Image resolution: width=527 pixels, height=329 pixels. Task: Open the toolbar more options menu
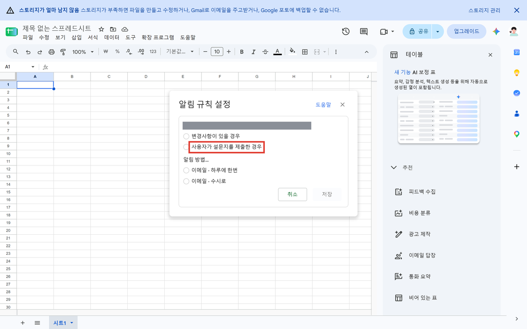point(336,52)
